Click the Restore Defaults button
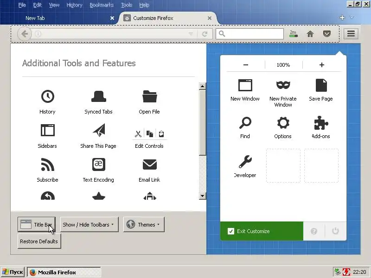The image size is (371, 278). [39, 241]
